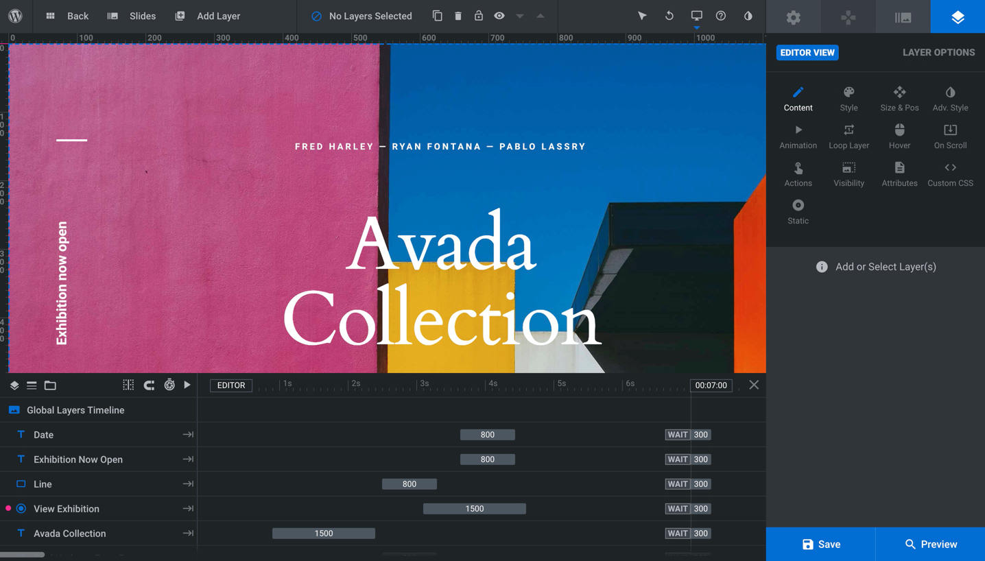Viewport: 985px width, 561px height.
Task: Open Actions settings
Action: (798, 175)
